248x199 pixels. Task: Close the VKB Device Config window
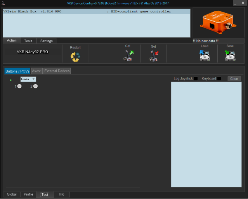pos(243,3)
